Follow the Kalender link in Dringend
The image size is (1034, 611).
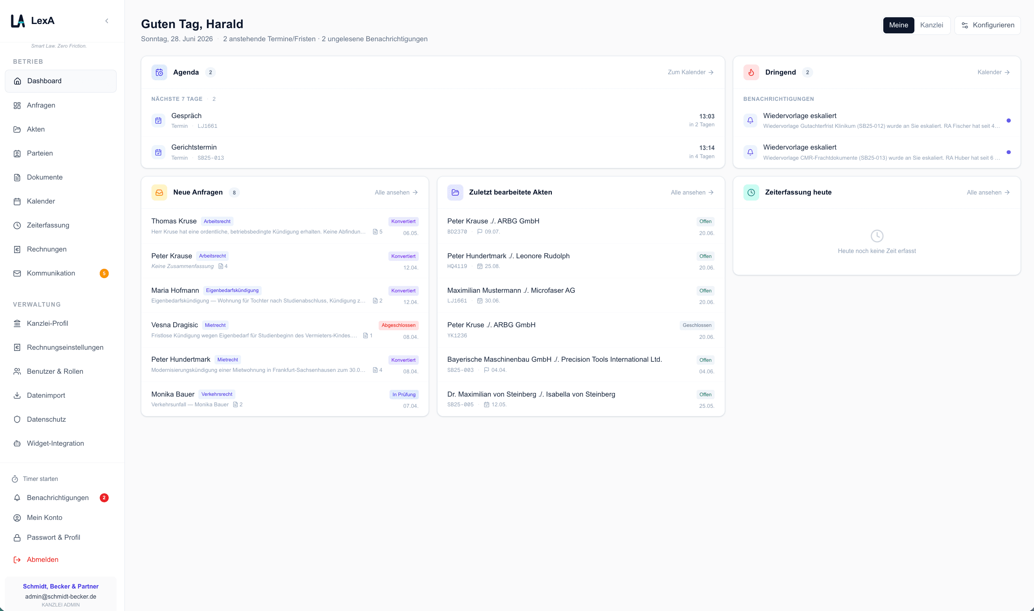click(x=994, y=72)
